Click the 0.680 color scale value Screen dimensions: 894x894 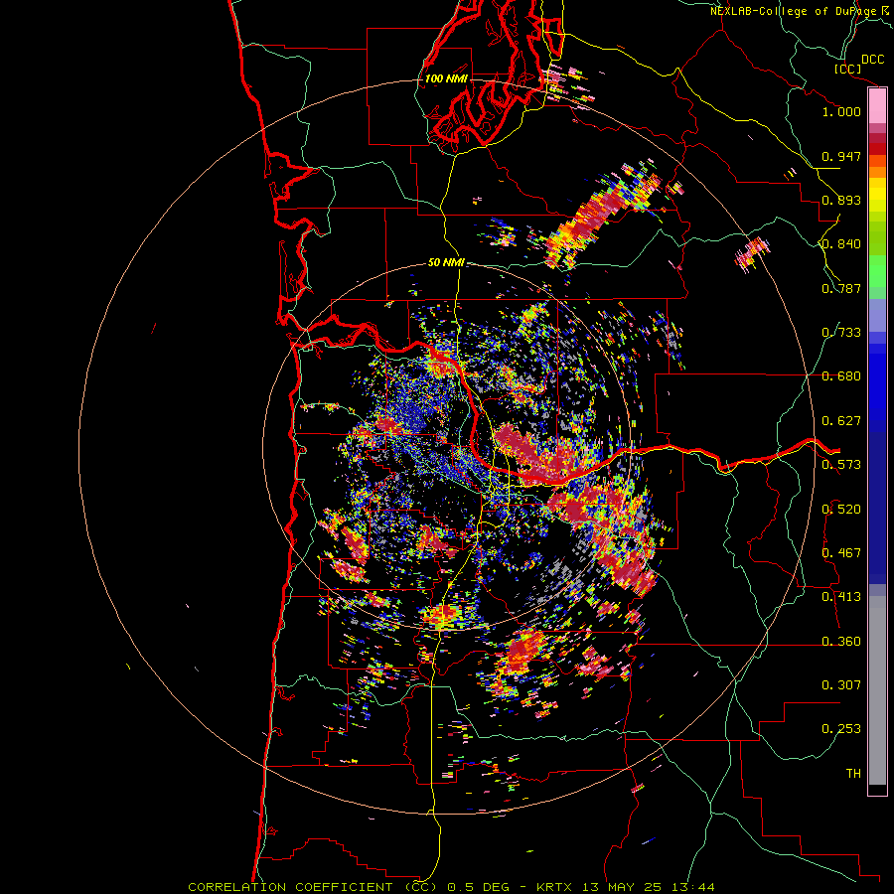coord(841,376)
